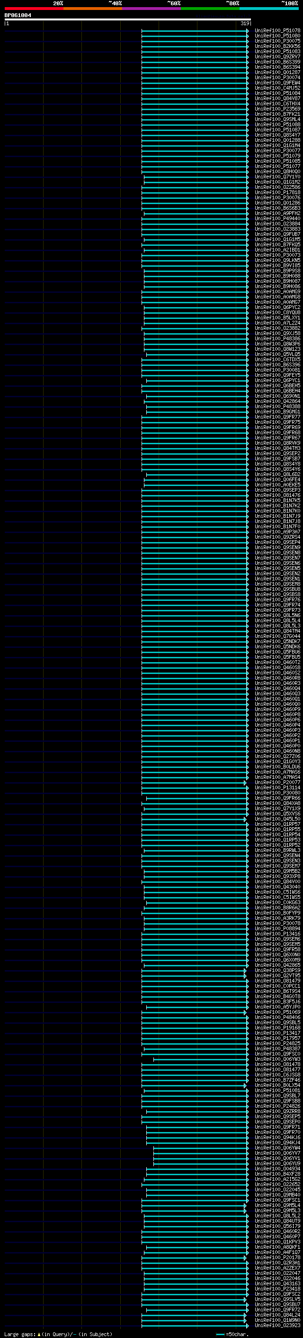Click the query end position label 319

245,23
